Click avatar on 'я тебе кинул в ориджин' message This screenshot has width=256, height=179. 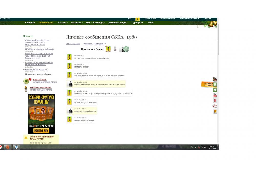[x=70, y=102]
